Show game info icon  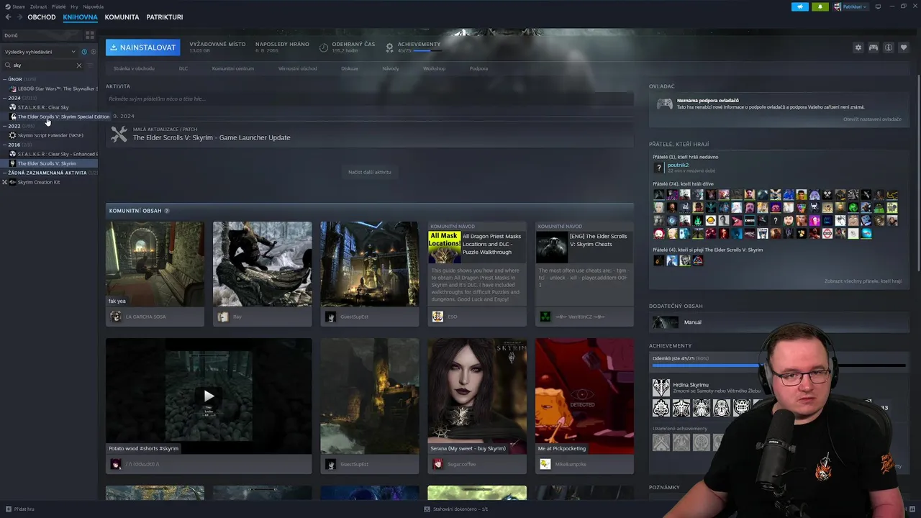click(x=889, y=47)
